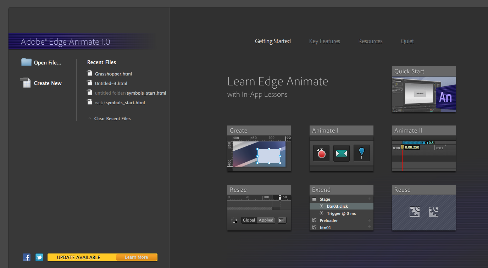Image resolution: width=488 pixels, height=268 pixels.
Task: Switch to the Resources tab
Action: click(x=370, y=41)
